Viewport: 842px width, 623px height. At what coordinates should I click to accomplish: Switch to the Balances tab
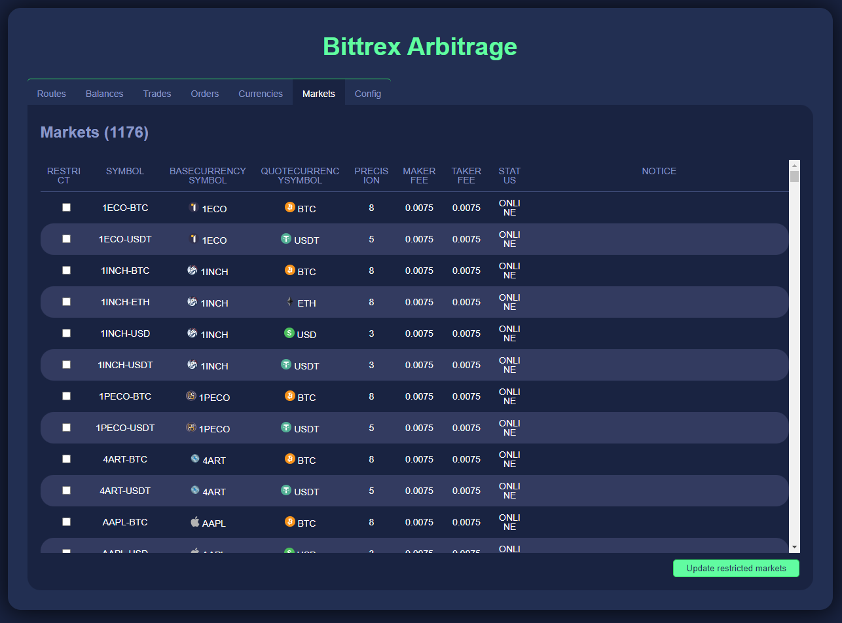105,94
